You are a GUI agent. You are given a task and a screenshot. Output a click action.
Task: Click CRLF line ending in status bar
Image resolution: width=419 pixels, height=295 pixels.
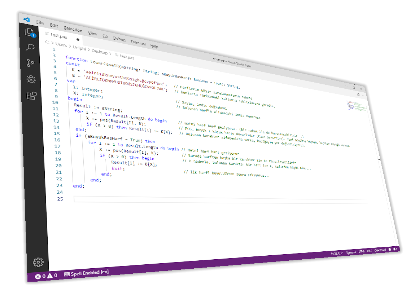coord(369,251)
